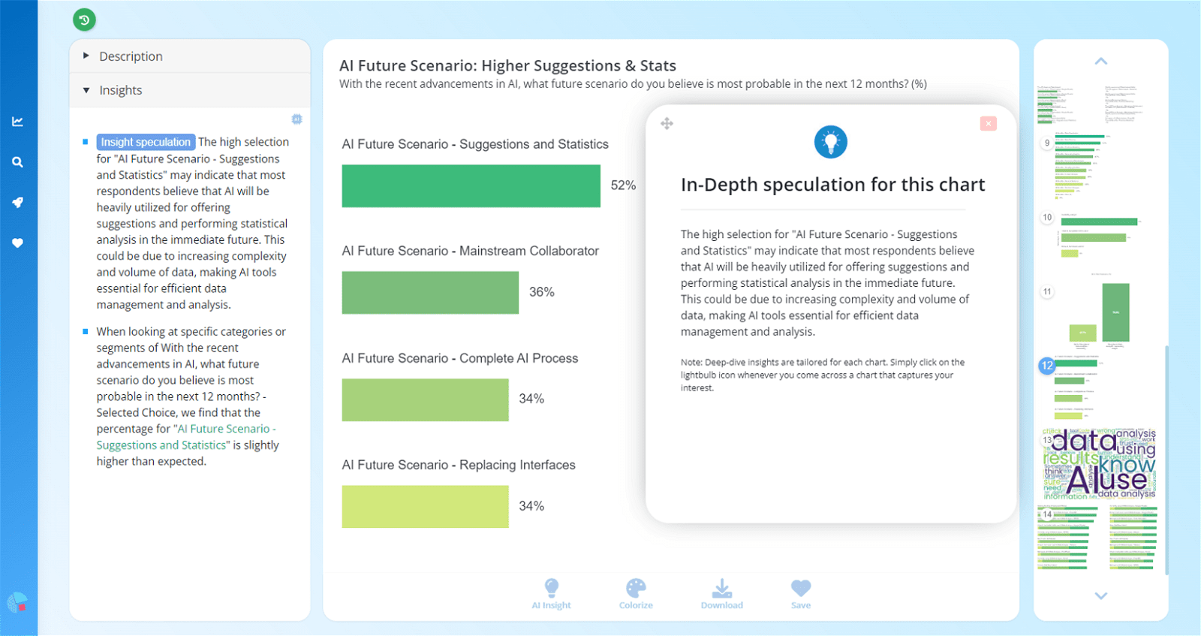This screenshot has width=1201, height=636.
Task: Open the chart analytics sidebar icon
Action: tap(17, 122)
